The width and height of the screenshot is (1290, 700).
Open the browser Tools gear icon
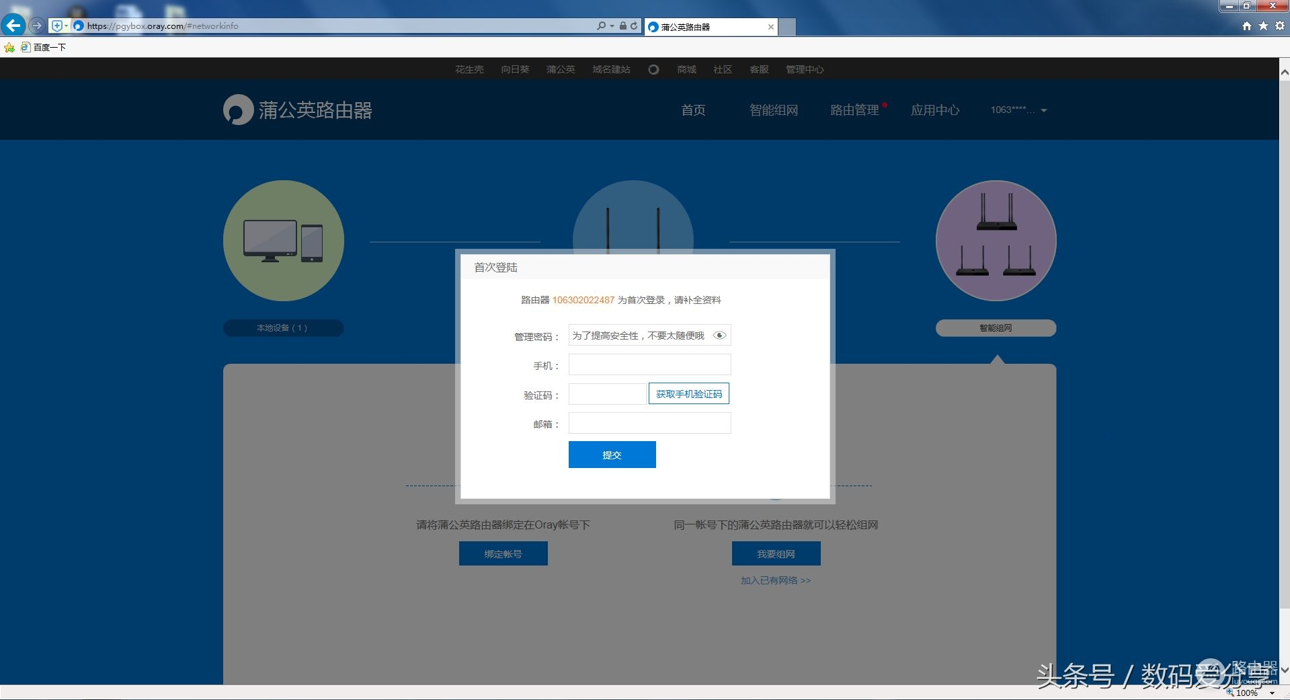[x=1280, y=26]
